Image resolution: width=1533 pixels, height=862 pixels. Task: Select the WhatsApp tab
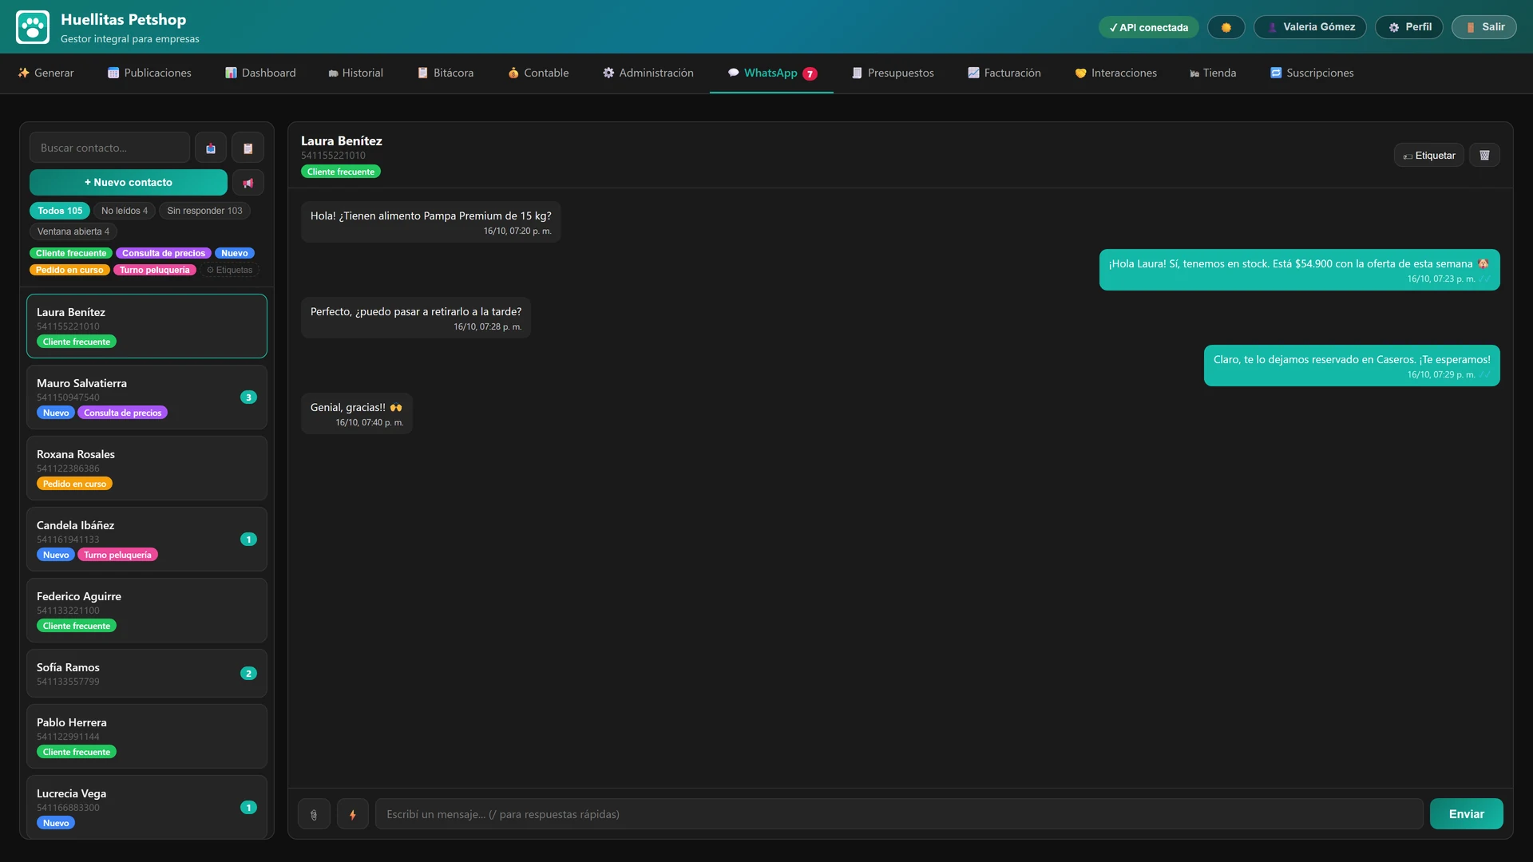pyautogui.click(x=771, y=73)
